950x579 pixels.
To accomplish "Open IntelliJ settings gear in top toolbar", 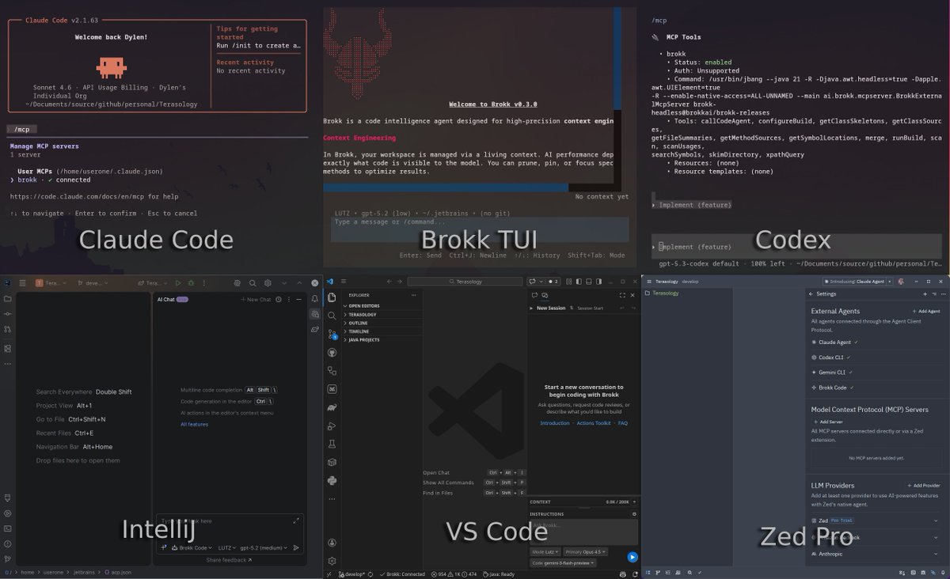I will coord(268,283).
